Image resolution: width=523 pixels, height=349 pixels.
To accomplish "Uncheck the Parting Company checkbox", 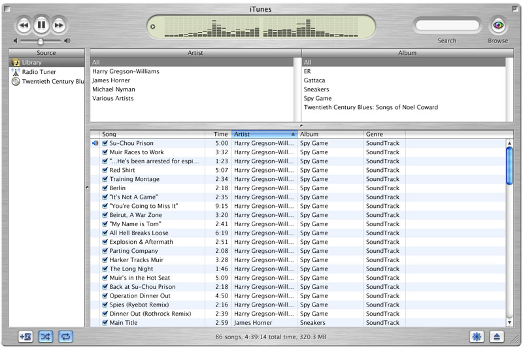I will pyautogui.click(x=105, y=251).
